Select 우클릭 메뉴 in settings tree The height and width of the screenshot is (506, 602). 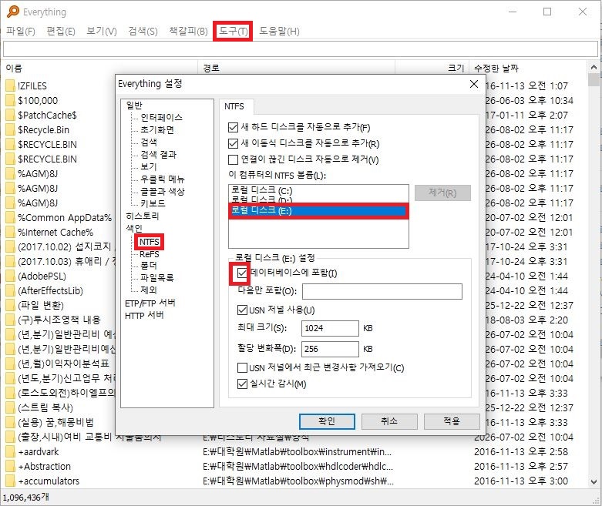pyautogui.click(x=163, y=179)
